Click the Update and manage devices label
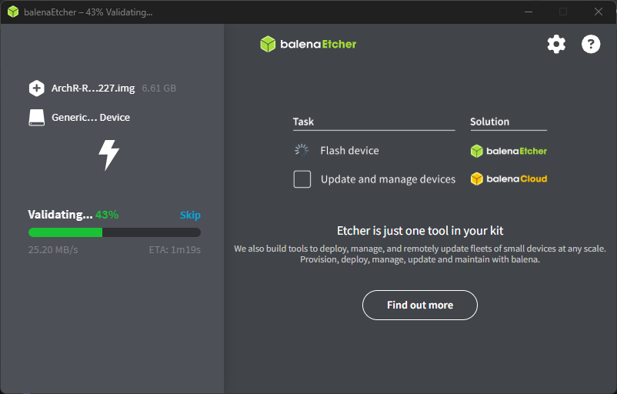617x394 pixels. click(x=388, y=179)
